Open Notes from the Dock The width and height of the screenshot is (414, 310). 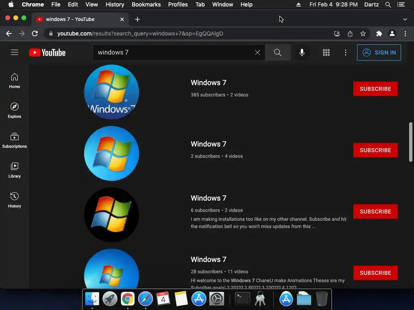point(181,299)
